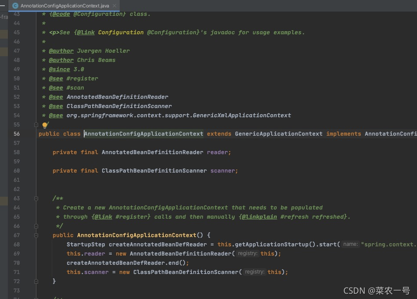Collapse the constructor fold at line 67
This screenshot has height=299, width=417.
point(36,235)
